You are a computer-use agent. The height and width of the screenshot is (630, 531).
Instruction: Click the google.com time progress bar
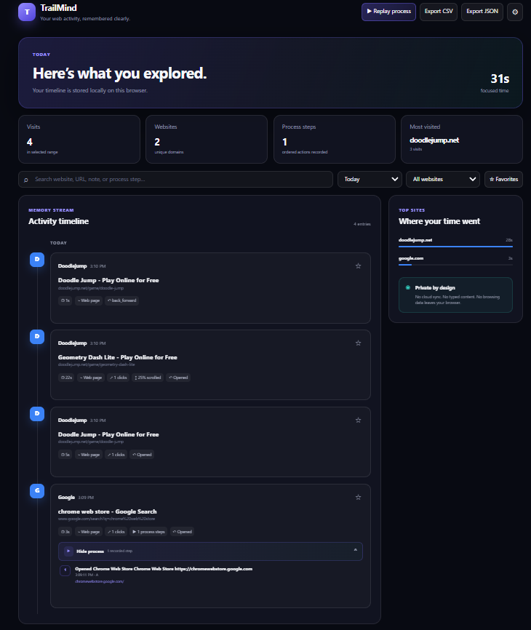click(455, 265)
